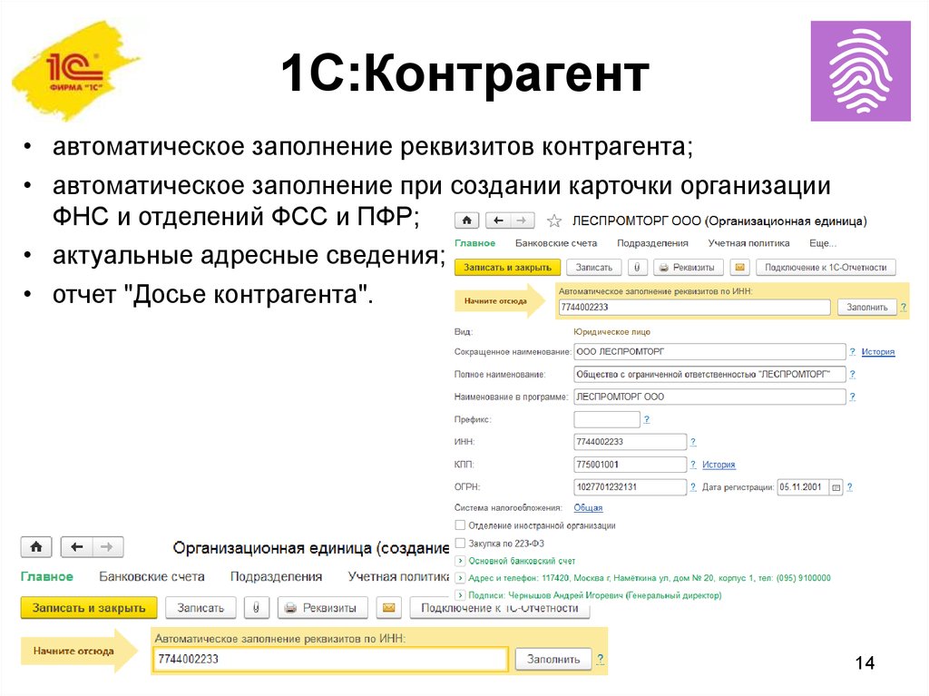Click Записать in ЛЕСПРОМТОРГ form

593,268
